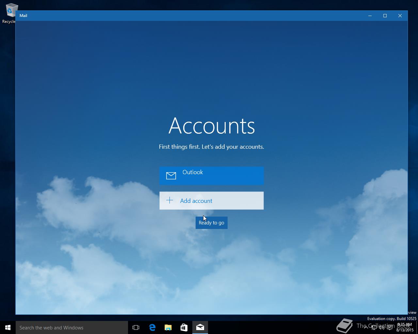Open File Explorer from the taskbar
The width and height of the screenshot is (418, 334).
point(168,327)
